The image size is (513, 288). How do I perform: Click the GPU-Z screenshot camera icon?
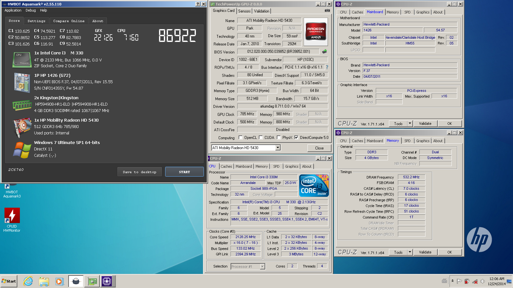[x=327, y=11]
